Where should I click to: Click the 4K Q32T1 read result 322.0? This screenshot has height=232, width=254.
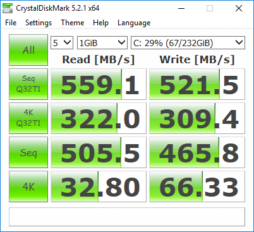99,118
